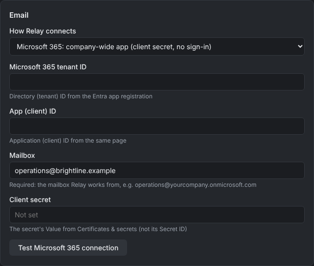Test Microsoft 365 connection button

[x=68, y=247]
